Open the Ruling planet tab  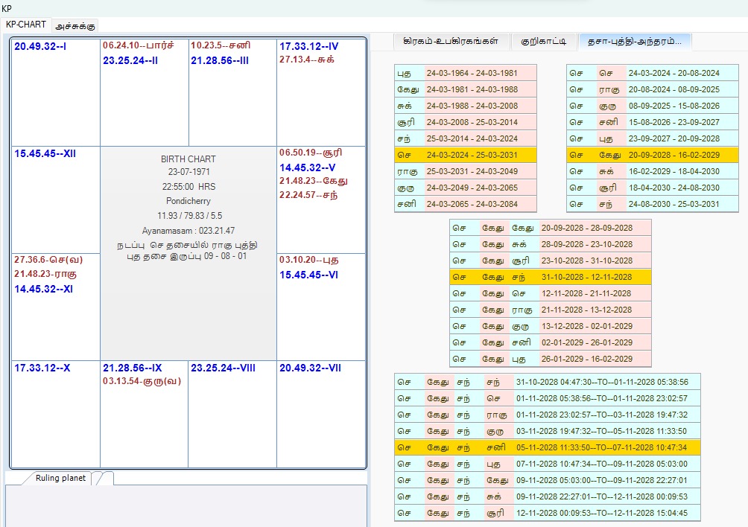(60, 478)
